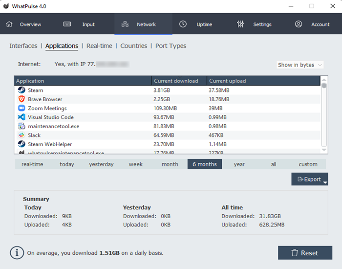This screenshot has width=342, height=269.
Task: Select the today period filter
Action: 67,164
